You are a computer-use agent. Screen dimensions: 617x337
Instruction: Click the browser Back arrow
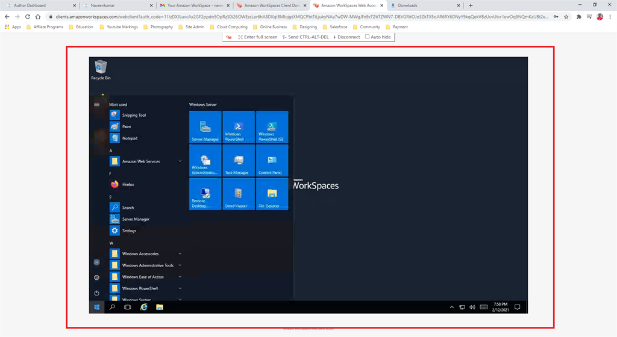(7, 16)
